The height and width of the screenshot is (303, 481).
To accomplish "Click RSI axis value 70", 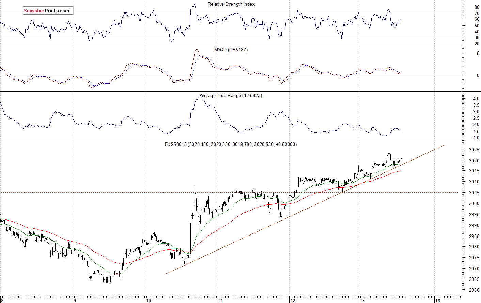I will click(x=477, y=13).
